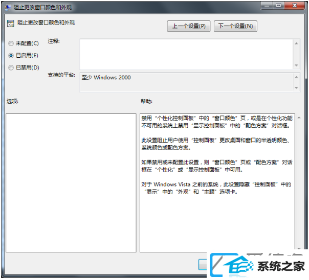Click the 帮助 label

146,101
